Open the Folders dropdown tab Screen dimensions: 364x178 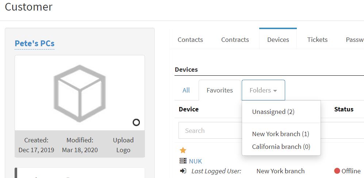click(x=263, y=90)
